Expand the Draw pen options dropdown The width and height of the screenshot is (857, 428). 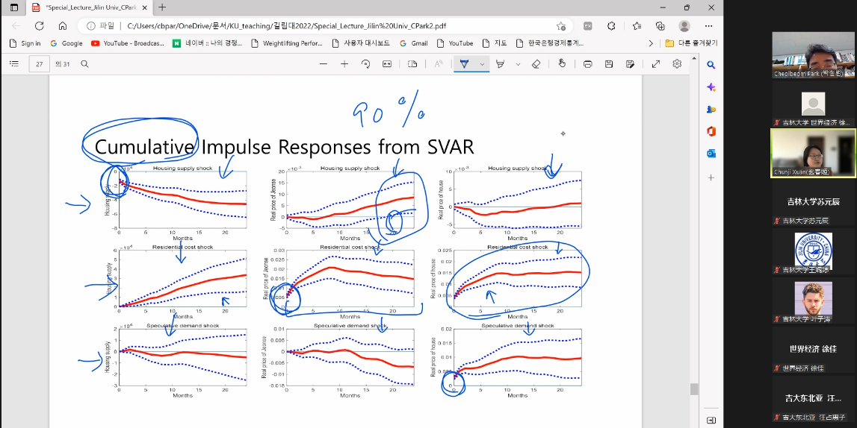coord(482,64)
